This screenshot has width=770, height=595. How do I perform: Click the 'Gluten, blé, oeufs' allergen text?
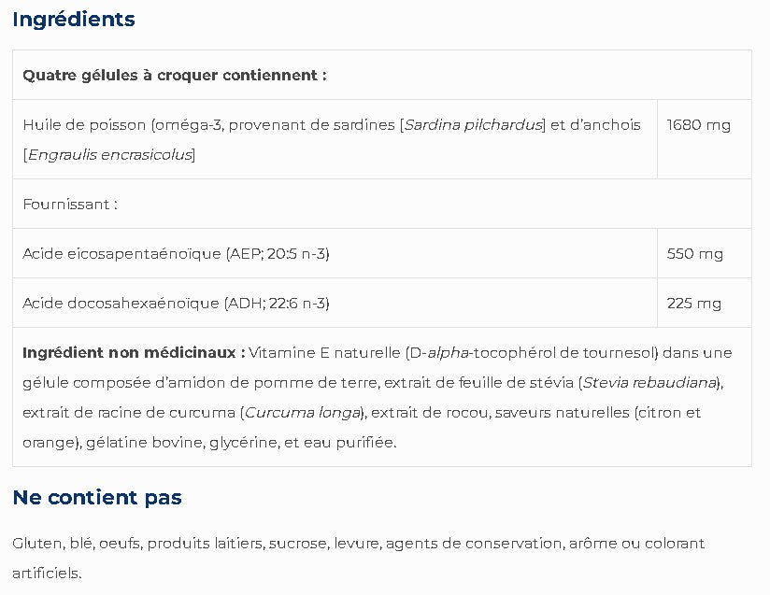pyautogui.click(x=77, y=544)
